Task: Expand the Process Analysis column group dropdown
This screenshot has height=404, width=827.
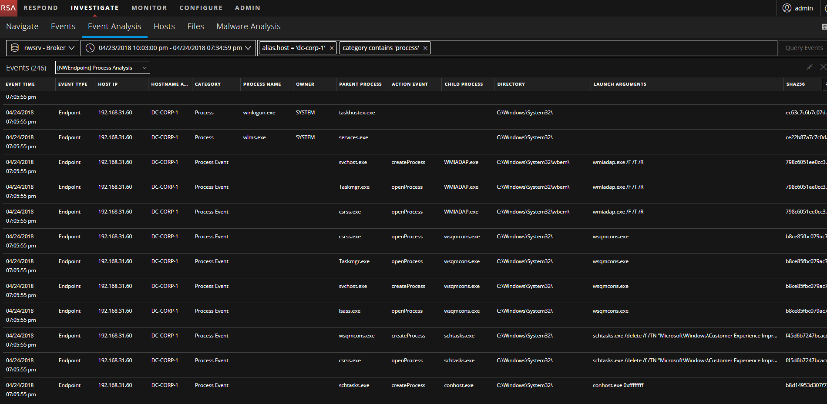Action: pos(145,68)
